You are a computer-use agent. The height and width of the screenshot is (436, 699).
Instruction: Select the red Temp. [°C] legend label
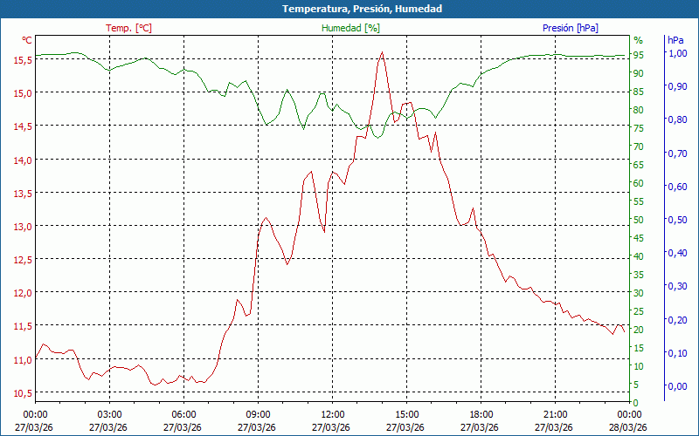128,28
